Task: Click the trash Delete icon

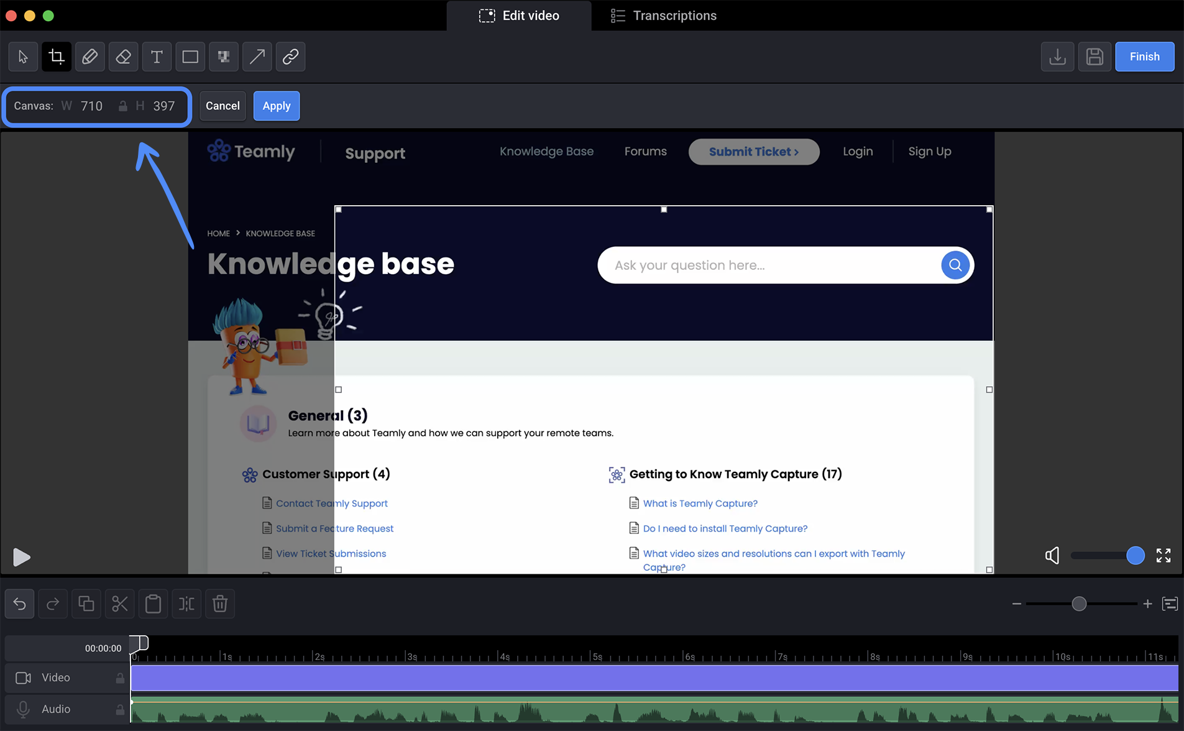Action: click(220, 604)
